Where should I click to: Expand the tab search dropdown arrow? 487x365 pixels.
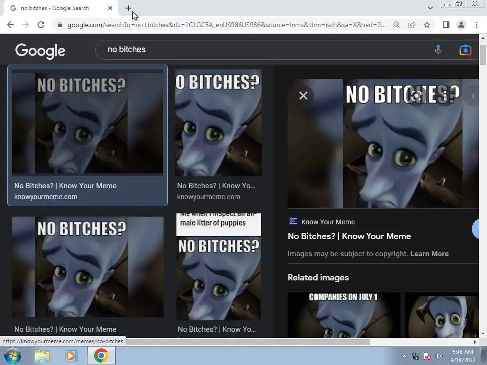430,8
